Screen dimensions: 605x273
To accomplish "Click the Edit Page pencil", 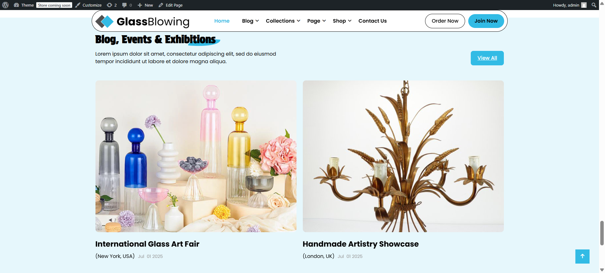I will point(161,5).
